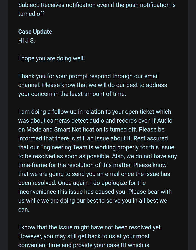Viewport: 196px width, 250px height.
Task: Click the line starting "However, you may still"
Action: 84,236
